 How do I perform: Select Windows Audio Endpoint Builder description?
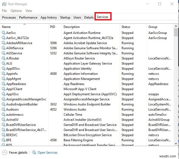pyautogui.click(x=87, y=104)
